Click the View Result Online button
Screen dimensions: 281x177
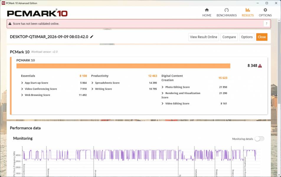coord(204,37)
